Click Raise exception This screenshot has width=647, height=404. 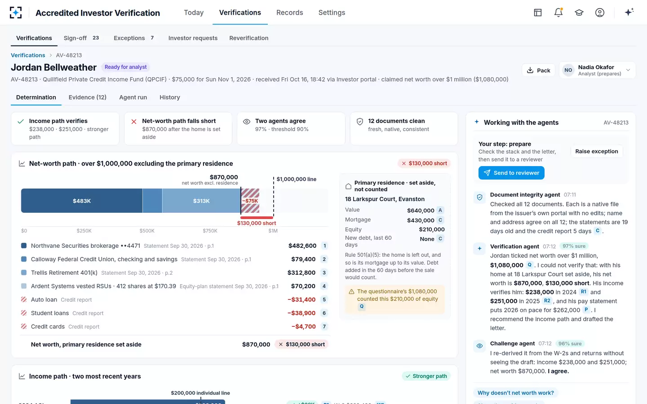(597, 151)
